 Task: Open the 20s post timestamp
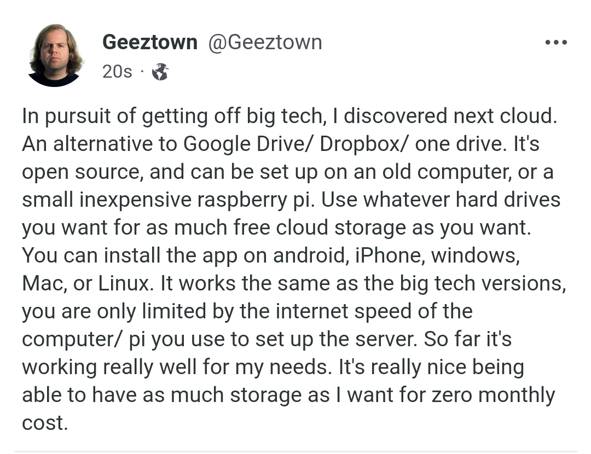click(x=117, y=72)
